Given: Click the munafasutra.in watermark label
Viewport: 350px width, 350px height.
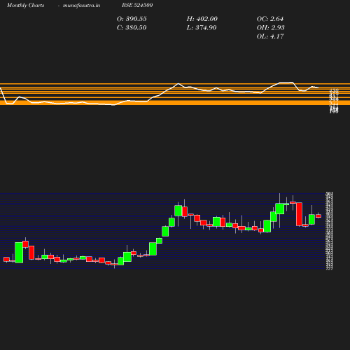Looking at the screenshot, I should (81, 5).
